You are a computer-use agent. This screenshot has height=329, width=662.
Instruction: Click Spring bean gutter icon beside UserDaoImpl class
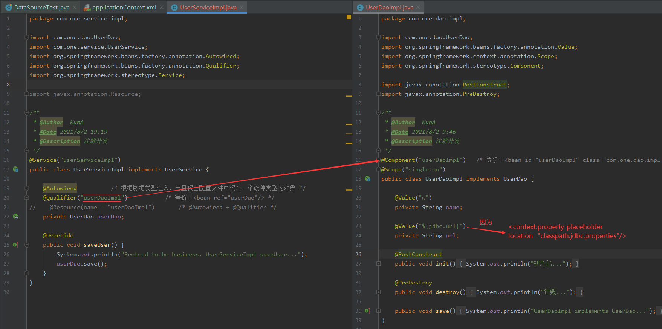tap(368, 179)
